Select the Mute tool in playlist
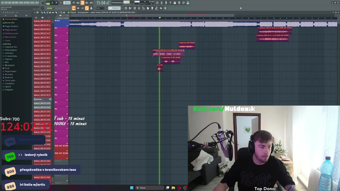The width and height of the screenshot is (340, 191). pos(50,12)
